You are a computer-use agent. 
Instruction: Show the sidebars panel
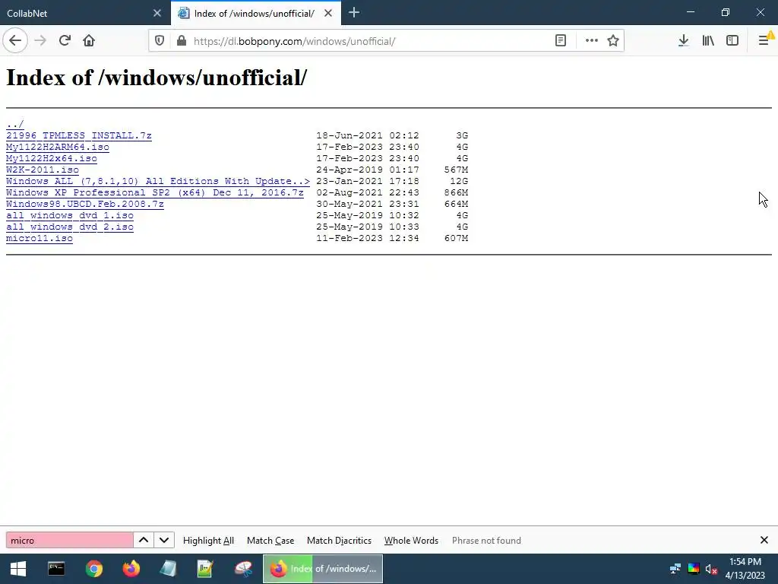tap(732, 41)
